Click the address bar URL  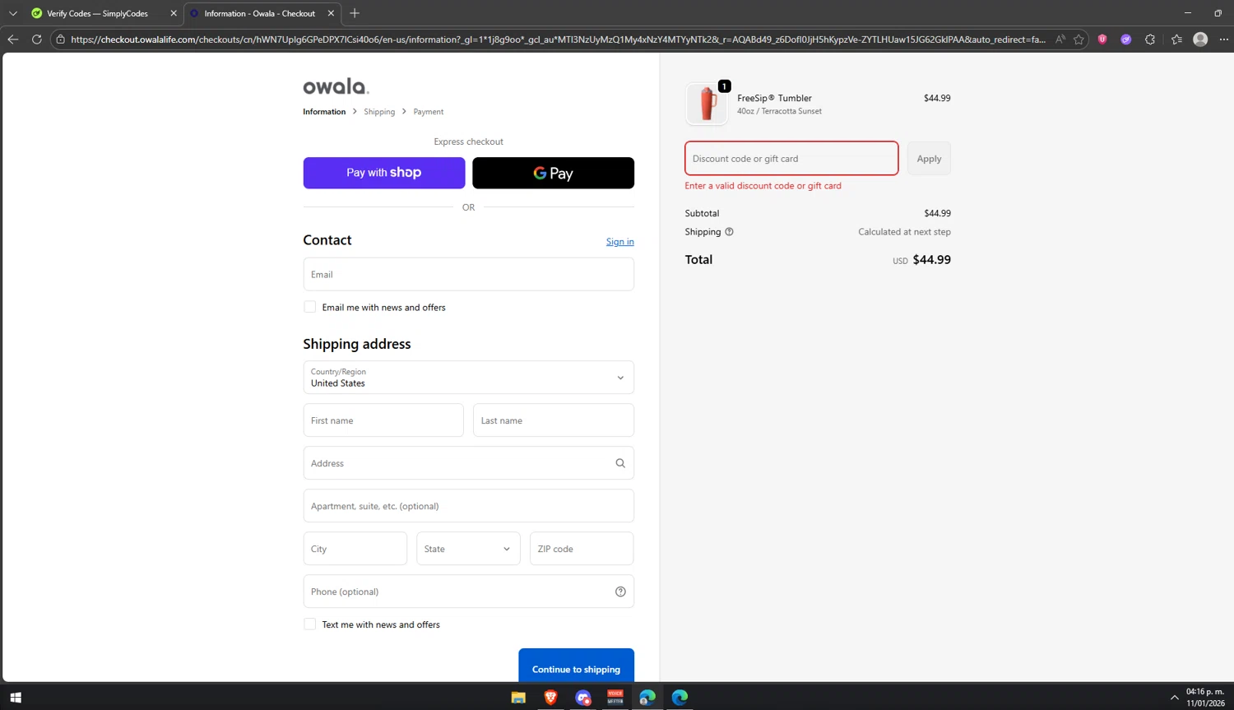pyautogui.click(x=558, y=39)
